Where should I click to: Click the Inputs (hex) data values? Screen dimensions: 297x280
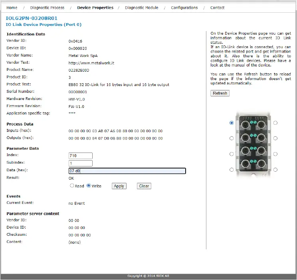click(x=115, y=131)
